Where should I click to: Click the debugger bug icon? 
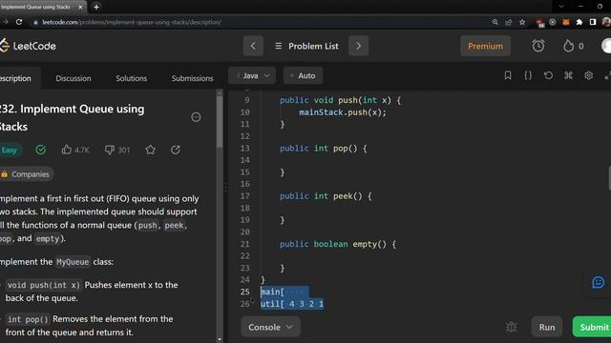[512, 327]
